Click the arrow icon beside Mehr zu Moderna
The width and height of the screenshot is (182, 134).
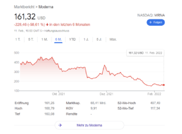click(x=60, y=125)
